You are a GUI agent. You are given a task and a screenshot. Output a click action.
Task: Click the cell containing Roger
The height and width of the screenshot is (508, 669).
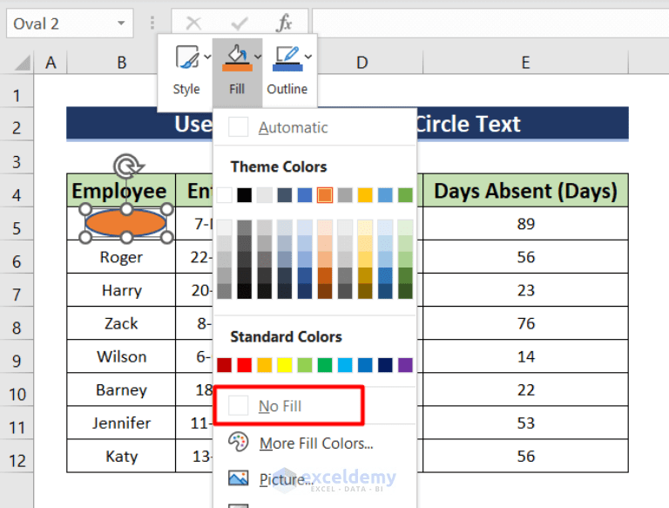click(121, 257)
